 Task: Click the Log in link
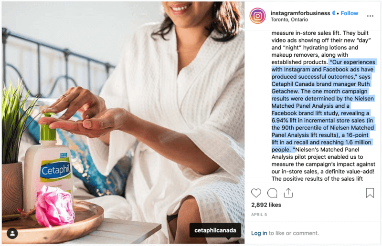pos(259,233)
